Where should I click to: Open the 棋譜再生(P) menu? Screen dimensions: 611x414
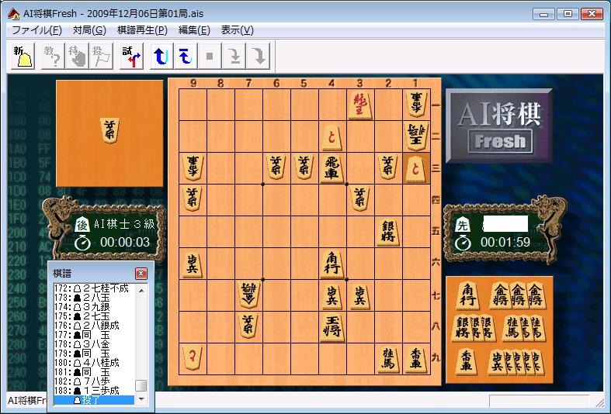(x=142, y=30)
